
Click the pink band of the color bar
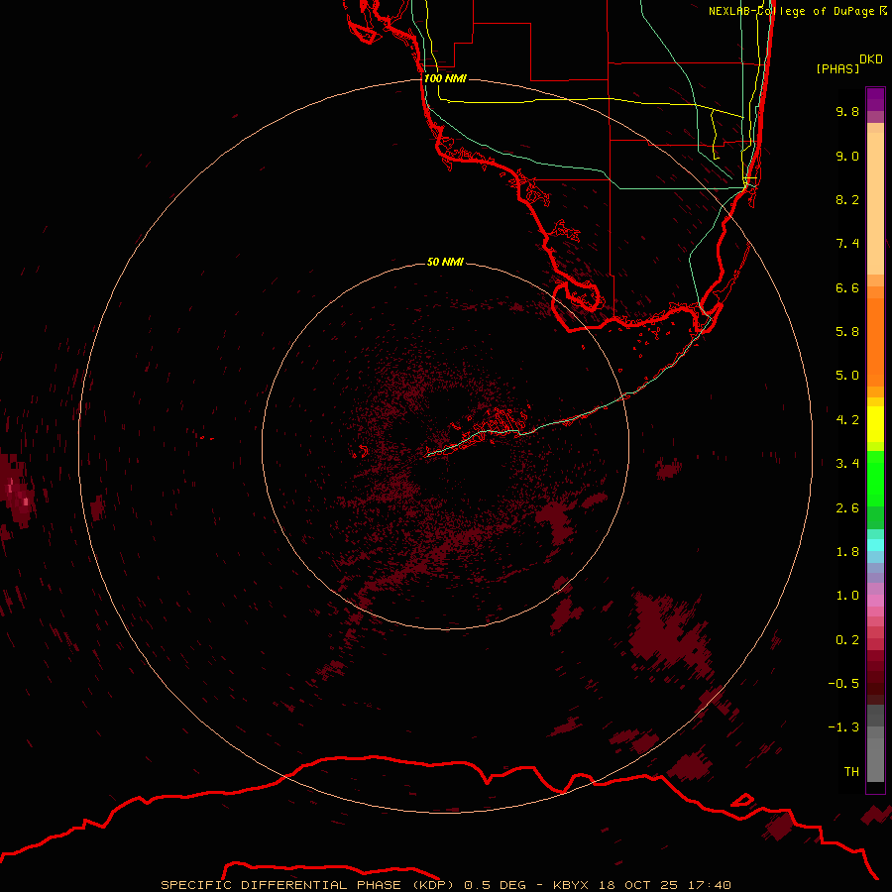pos(875,601)
